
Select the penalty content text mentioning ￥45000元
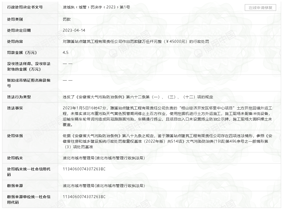click(136, 41)
